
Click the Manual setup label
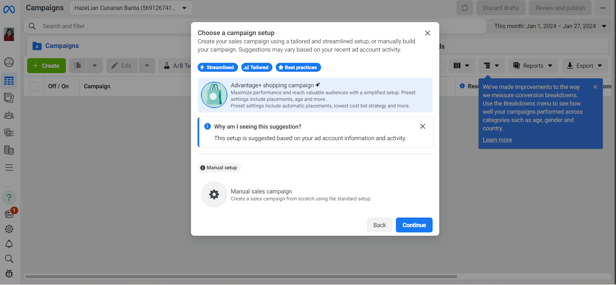[x=219, y=168]
